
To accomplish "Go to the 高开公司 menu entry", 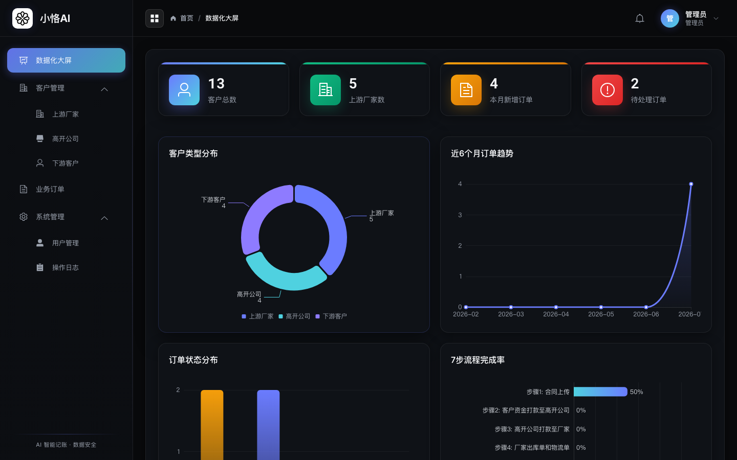I will click(66, 139).
